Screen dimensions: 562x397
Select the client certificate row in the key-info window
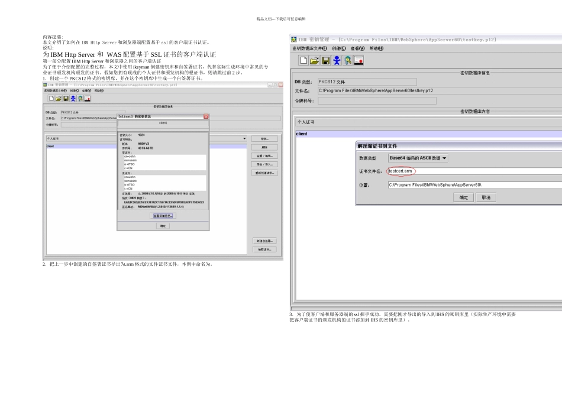(147, 146)
